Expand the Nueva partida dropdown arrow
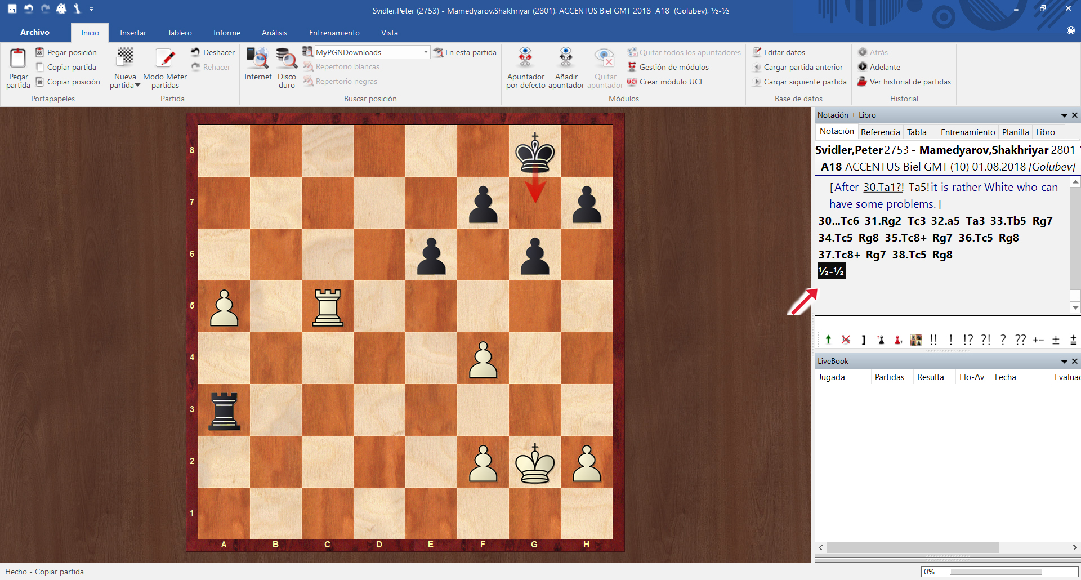The image size is (1081, 580). pos(138,86)
